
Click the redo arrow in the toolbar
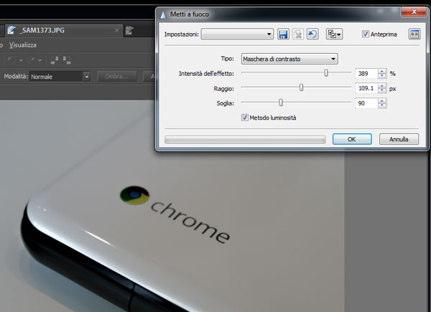click(32, 60)
